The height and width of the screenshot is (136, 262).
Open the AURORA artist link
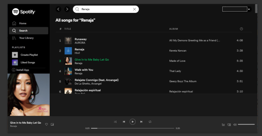point(80,43)
